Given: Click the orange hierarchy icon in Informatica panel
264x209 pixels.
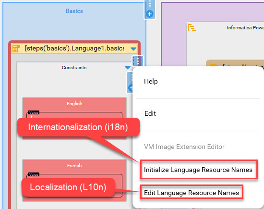Looking at the screenshot, I should tap(192, 27).
